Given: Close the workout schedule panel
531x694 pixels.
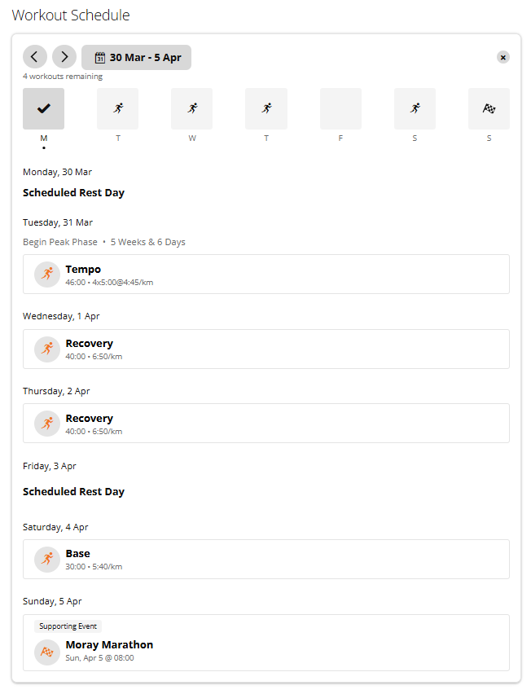Looking at the screenshot, I should point(502,58).
